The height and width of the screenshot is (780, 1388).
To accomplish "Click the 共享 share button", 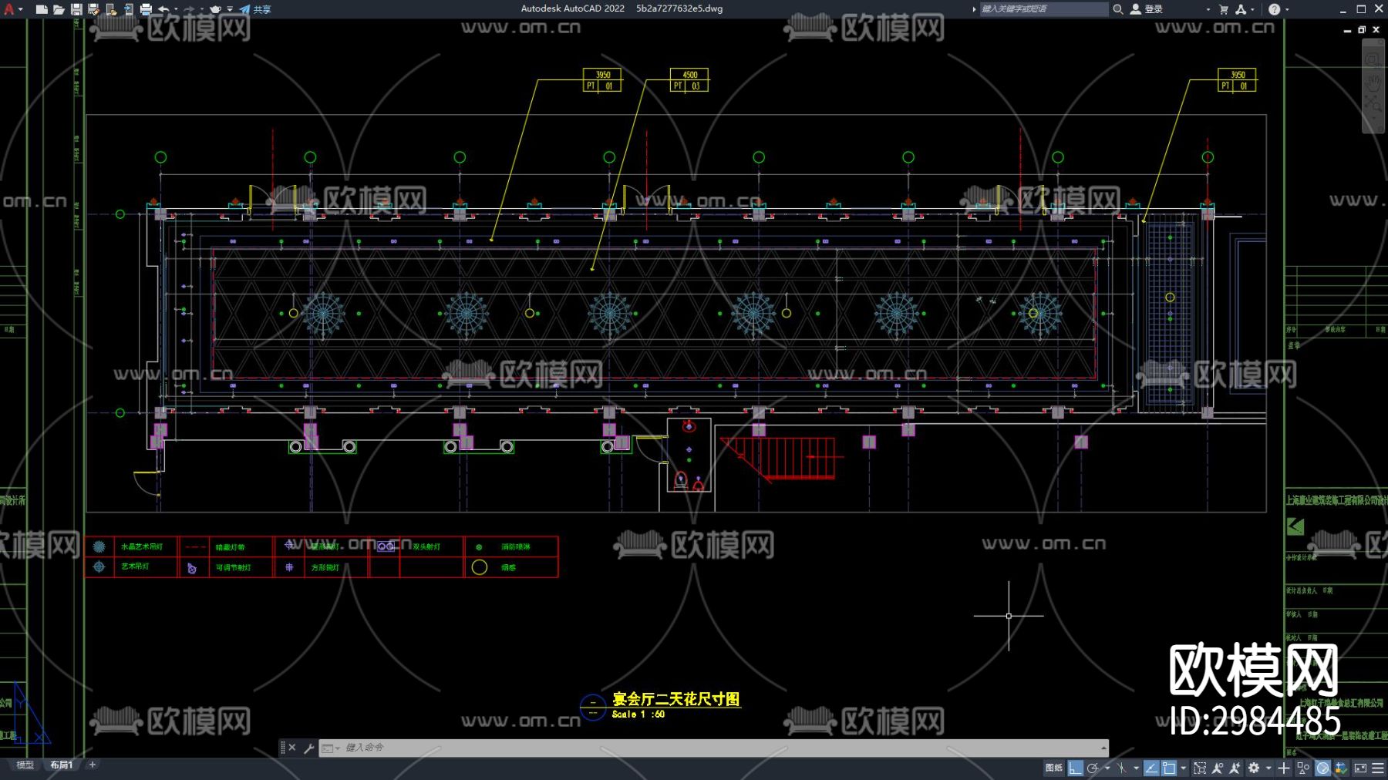I will (x=255, y=9).
